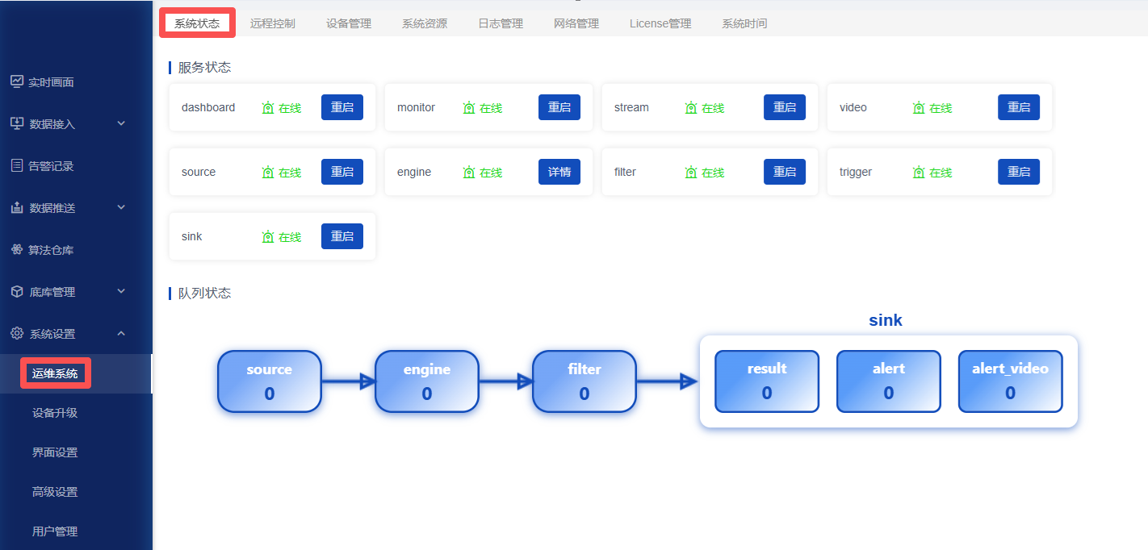Collapse the 系统设置 menu chevron
The width and height of the screenshot is (1148, 550).
(121, 333)
